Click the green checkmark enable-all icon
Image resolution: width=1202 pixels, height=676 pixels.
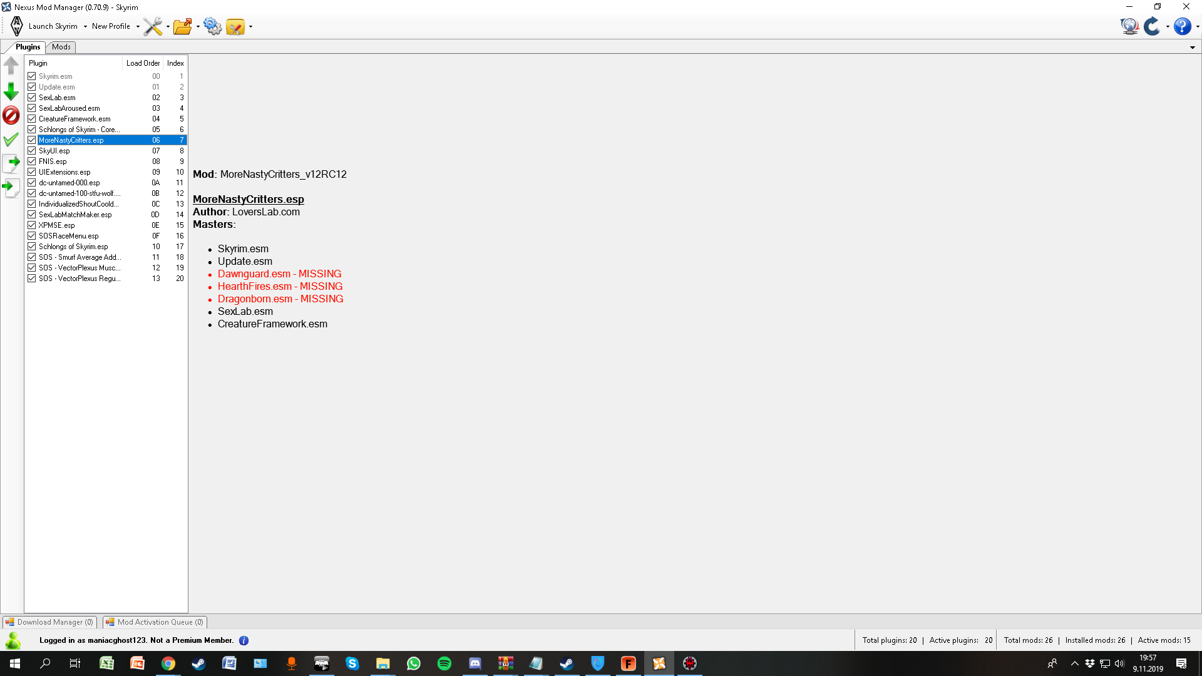coord(11,140)
